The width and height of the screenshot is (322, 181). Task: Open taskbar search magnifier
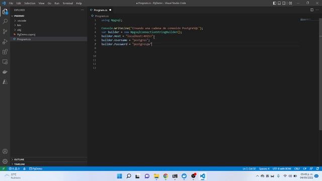click(129, 176)
